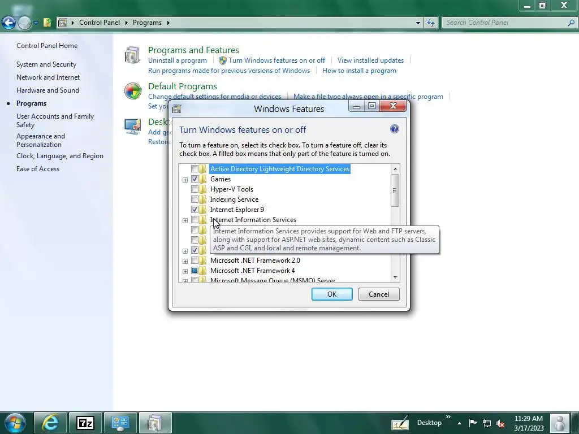The width and height of the screenshot is (579, 434).
Task: Open Programs and Features heading
Action: point(193,50)
